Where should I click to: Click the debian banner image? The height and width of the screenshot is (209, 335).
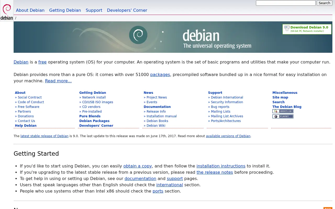tap(173, 37)
